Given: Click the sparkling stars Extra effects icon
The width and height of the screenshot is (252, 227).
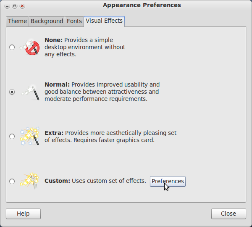Looking at the screenshot, I should 29,136.
